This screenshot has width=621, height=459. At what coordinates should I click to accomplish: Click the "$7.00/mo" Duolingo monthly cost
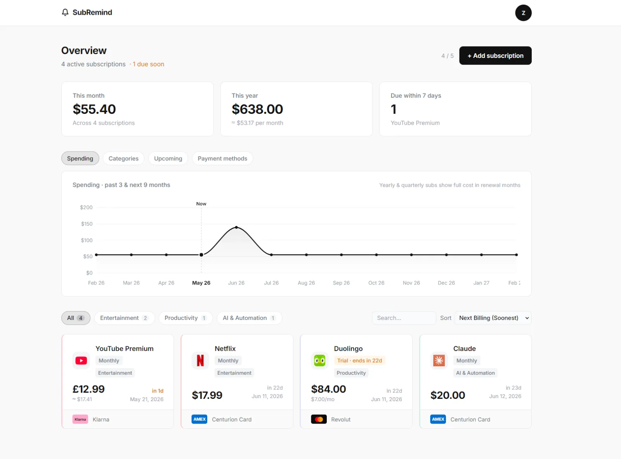323,399
